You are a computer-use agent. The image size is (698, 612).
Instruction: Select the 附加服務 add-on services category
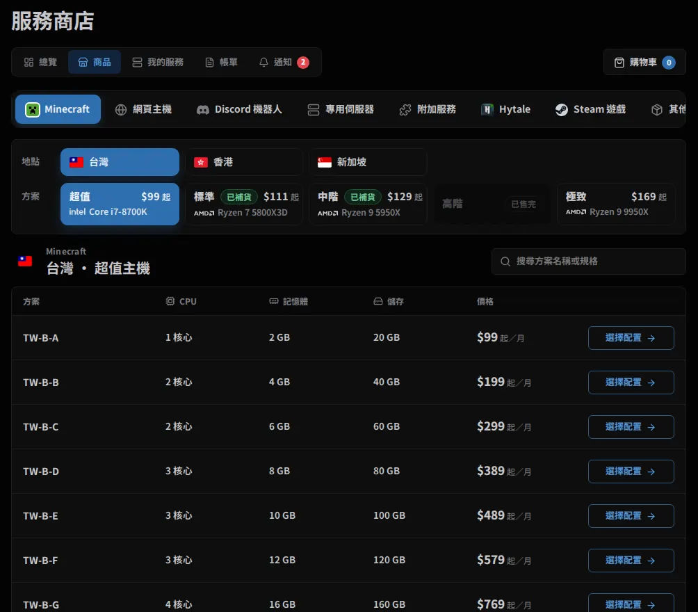pyautogui.click(x=428, y=110)
